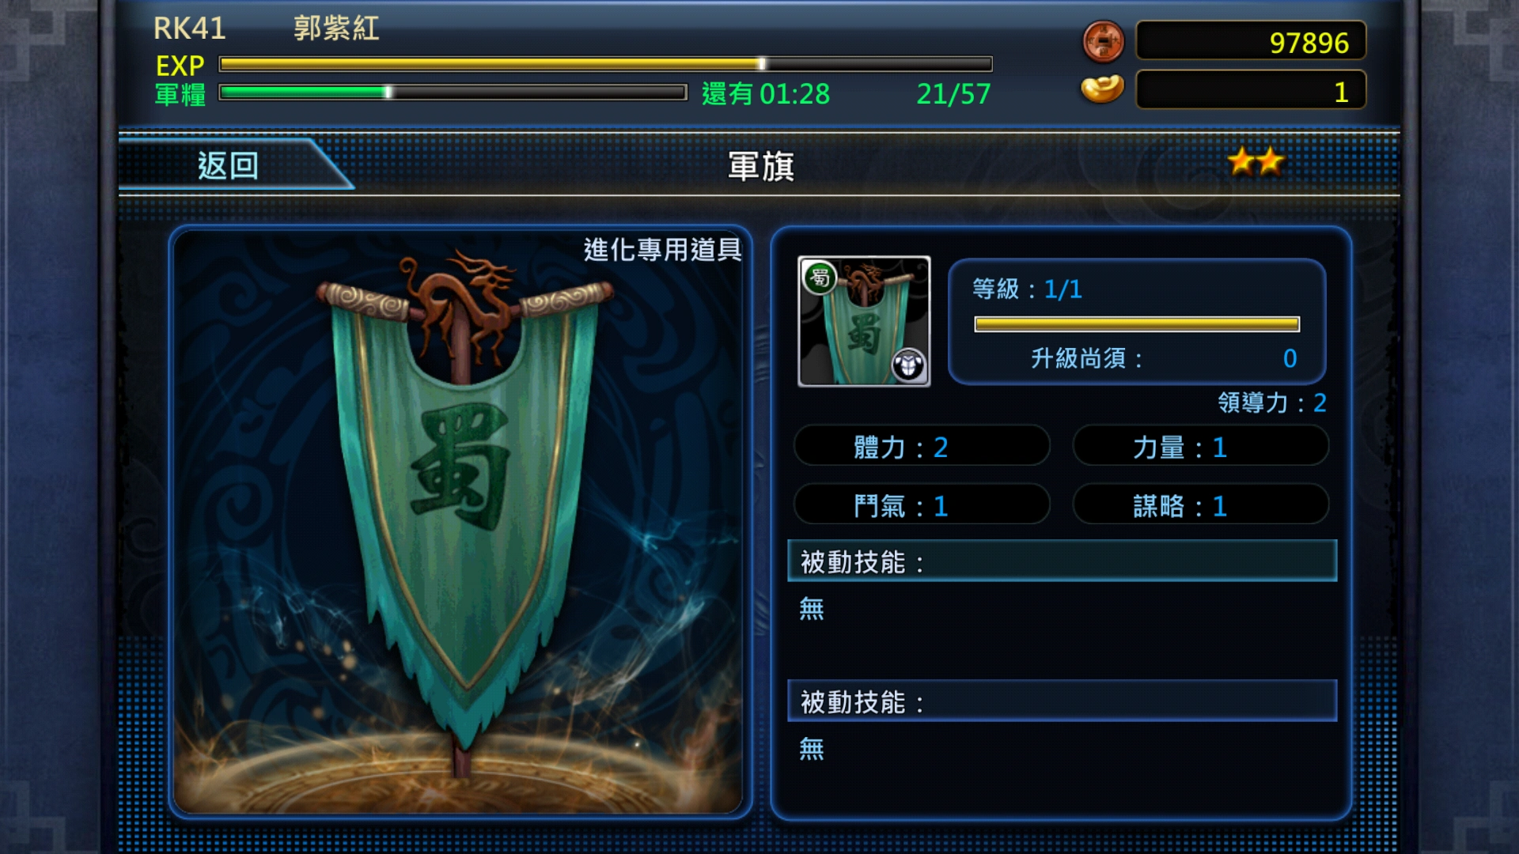
Task: Tap the 返回 back button
Action: point(228,165)
